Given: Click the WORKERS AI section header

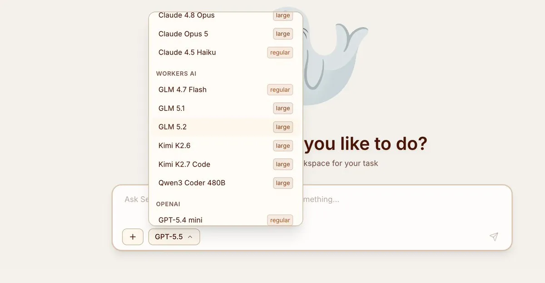Looking at the screenshot, I should [x=176, y=74].
